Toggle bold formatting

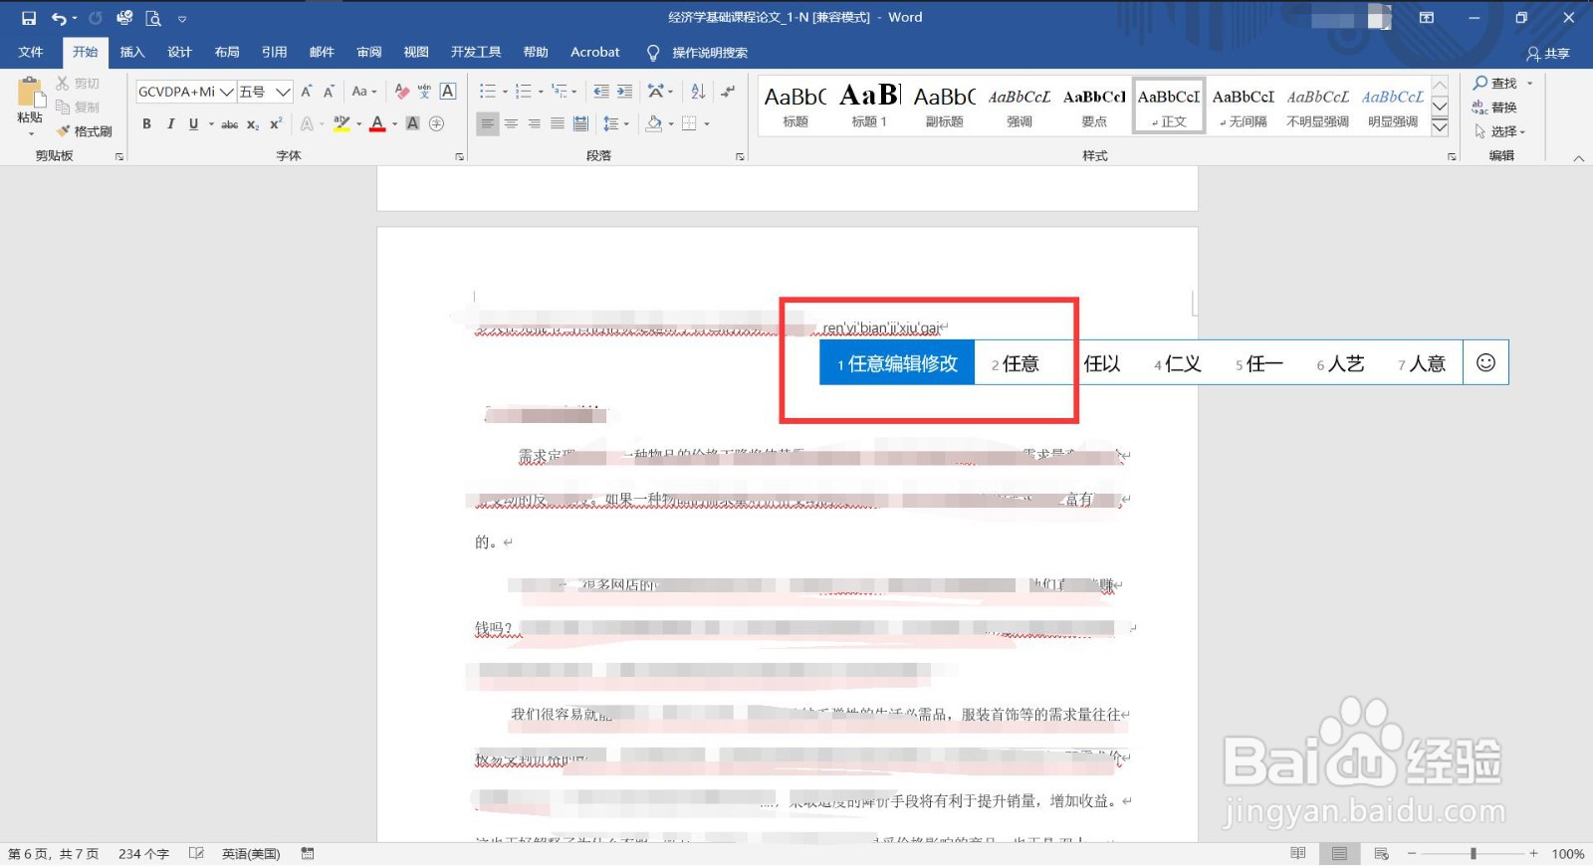click(x=147, y=124)
